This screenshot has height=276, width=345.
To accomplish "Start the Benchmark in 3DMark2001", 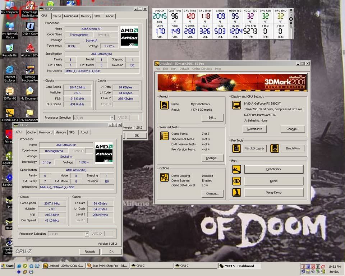I will 274,169.
